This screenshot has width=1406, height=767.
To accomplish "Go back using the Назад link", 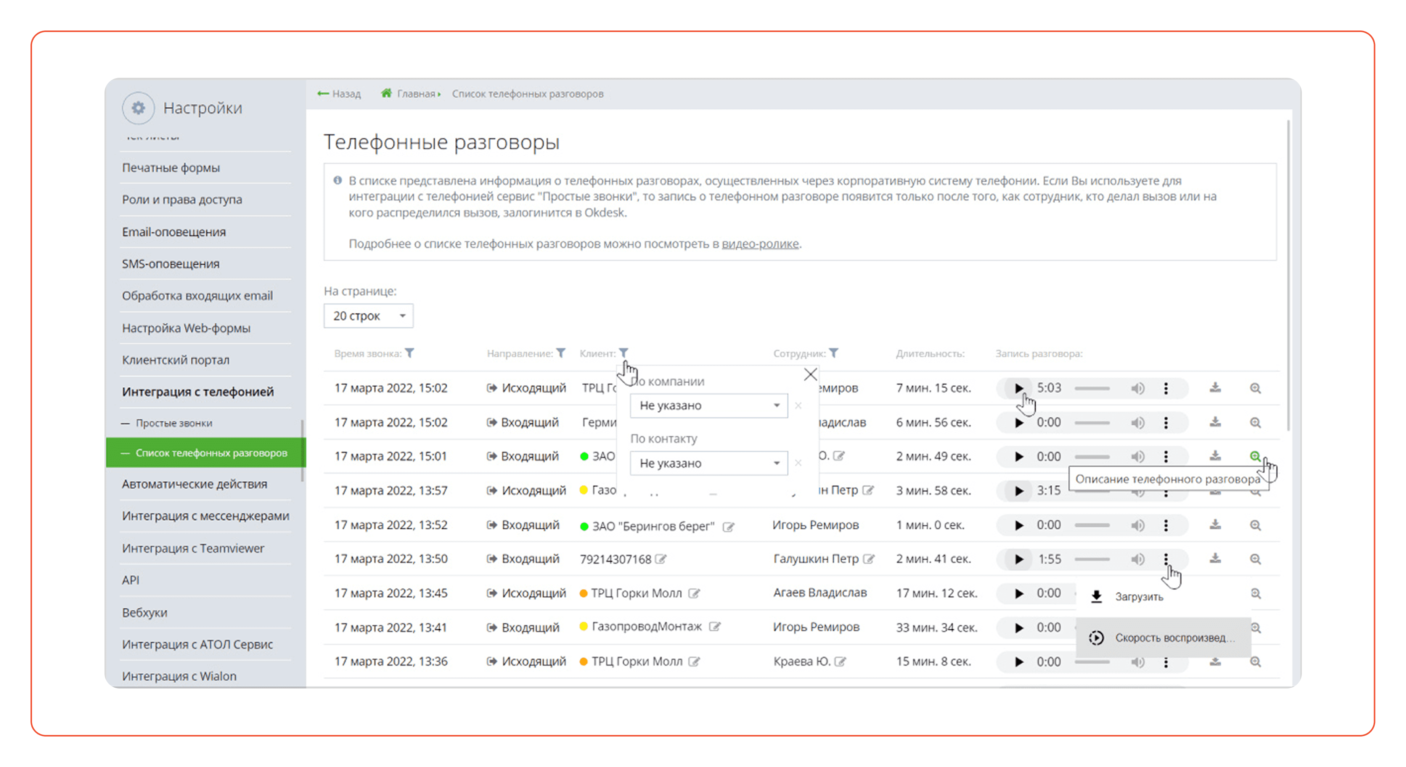I will (339, 94).
